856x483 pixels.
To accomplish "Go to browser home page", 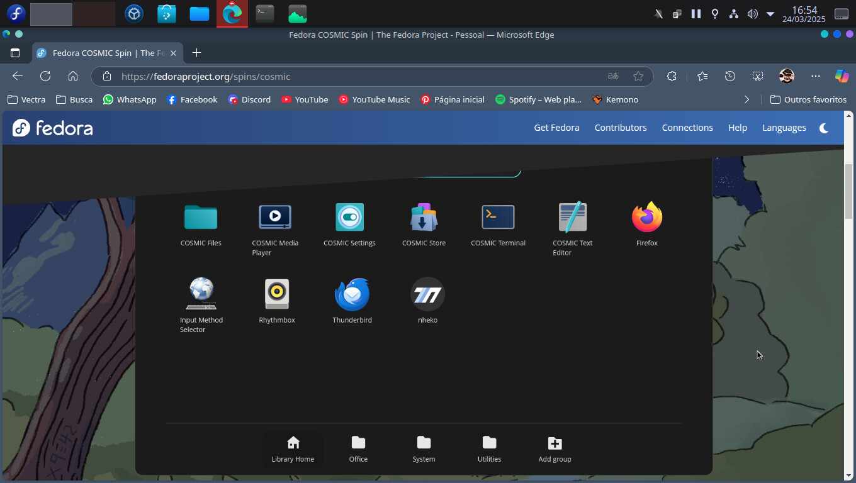I will (x=73, y=76).
